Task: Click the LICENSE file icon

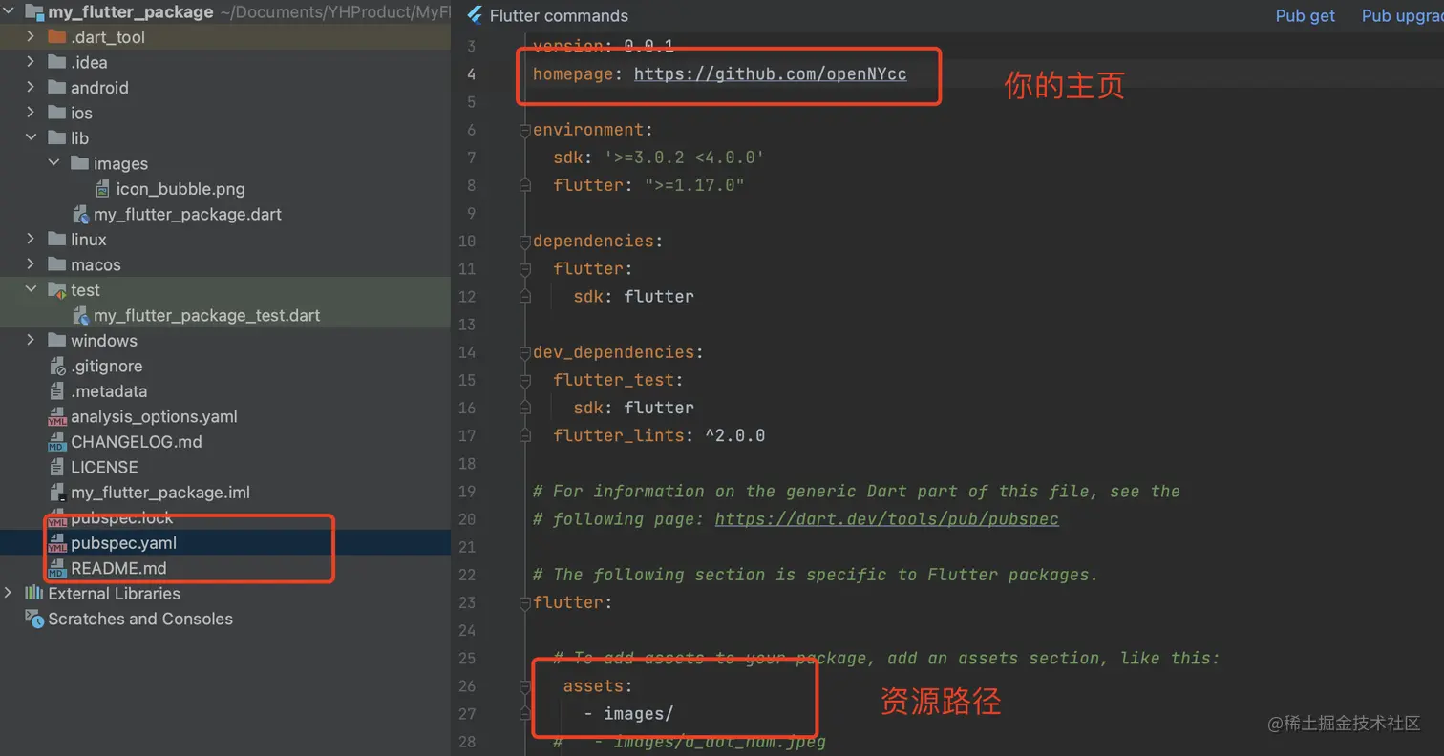Action: click(56, 467)
